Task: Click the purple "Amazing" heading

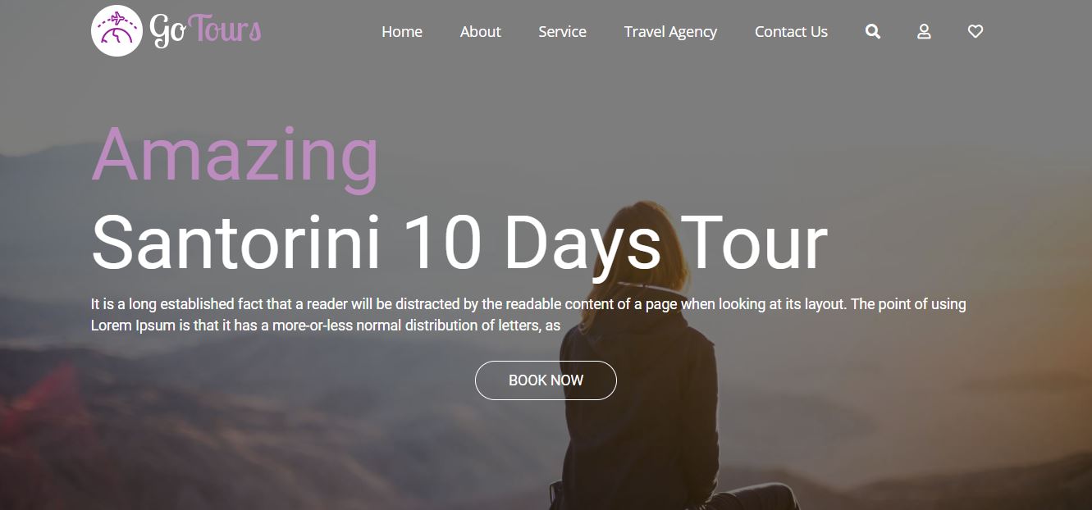Action: [235, 157]
